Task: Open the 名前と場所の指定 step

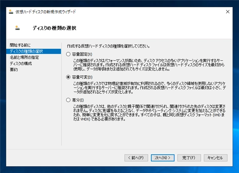Action: click(24, 57)
